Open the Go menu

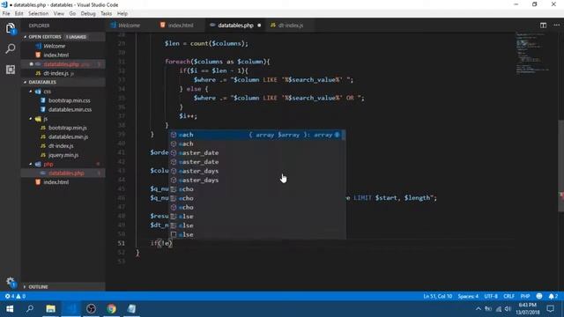72,13
